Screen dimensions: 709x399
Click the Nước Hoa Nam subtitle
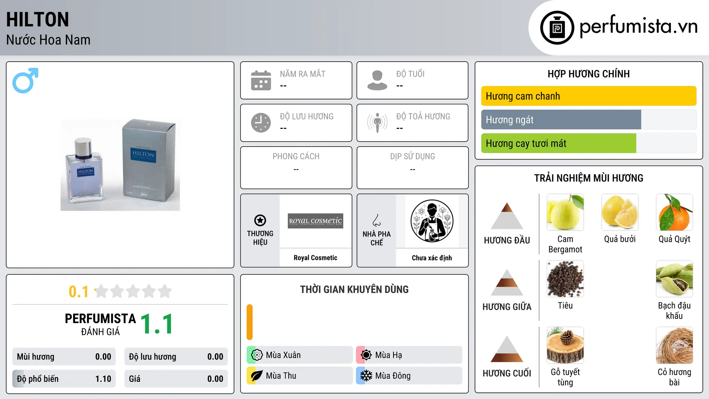(x=48, y=40)
